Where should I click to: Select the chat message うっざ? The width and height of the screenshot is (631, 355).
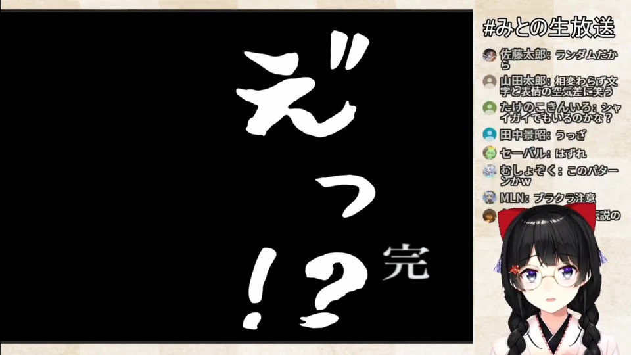571,135
